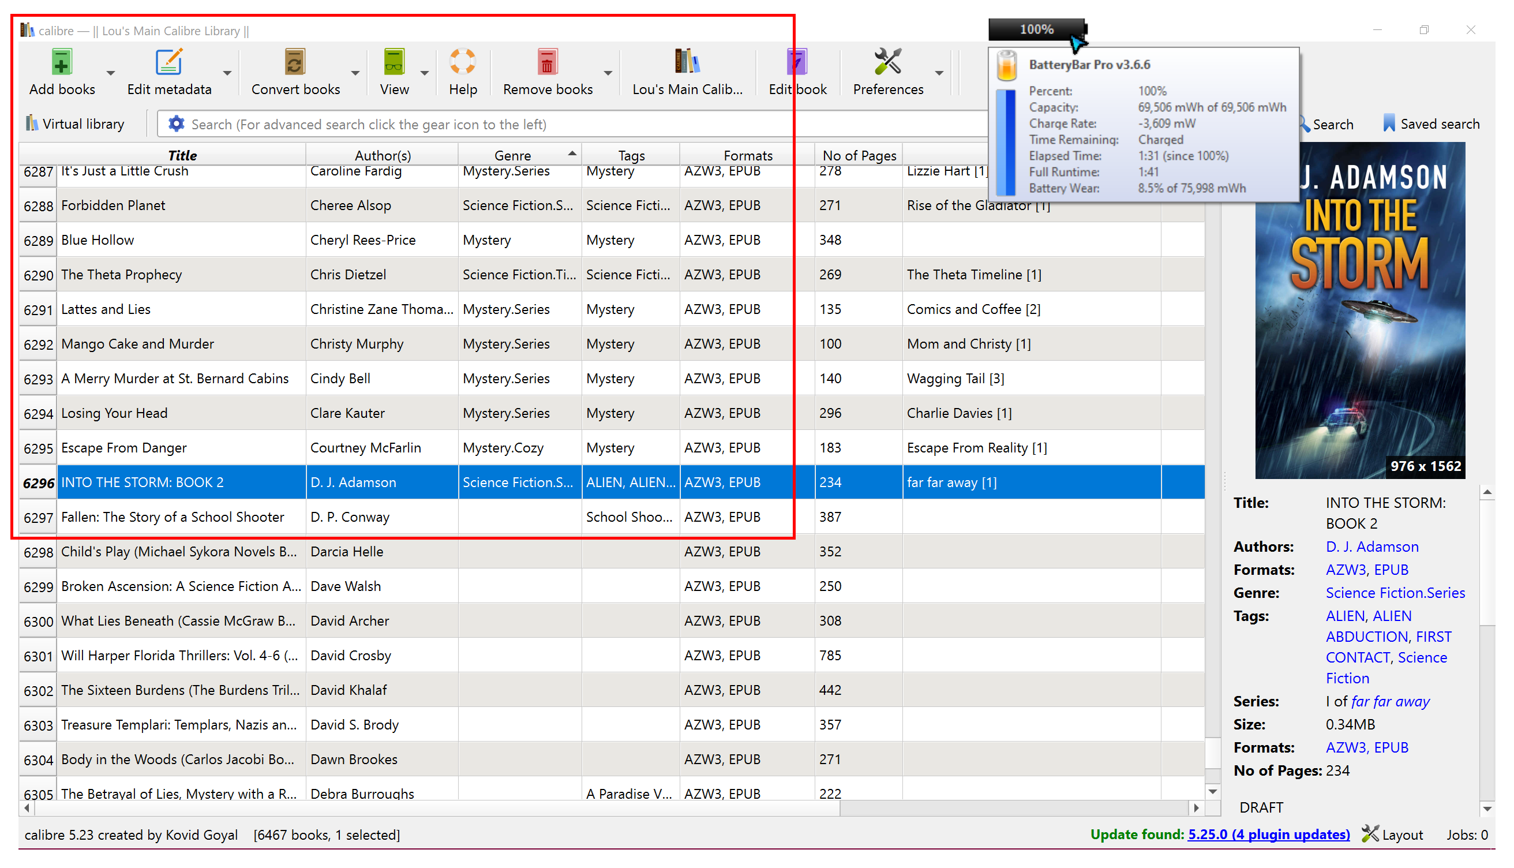Open the Remove books dropdown arrow
This screenshot has width=1514, height=868.
(608, 73)
